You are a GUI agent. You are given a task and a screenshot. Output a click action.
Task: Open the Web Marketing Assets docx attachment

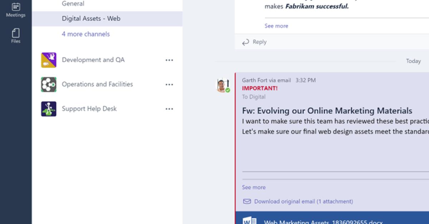point(323,222)
